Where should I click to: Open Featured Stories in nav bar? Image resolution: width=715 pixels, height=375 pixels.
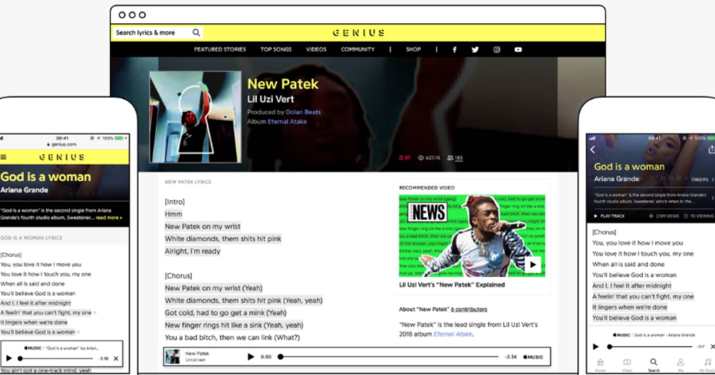click(220, 50)
